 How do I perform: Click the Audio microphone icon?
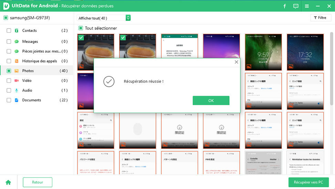click(17, 90)
